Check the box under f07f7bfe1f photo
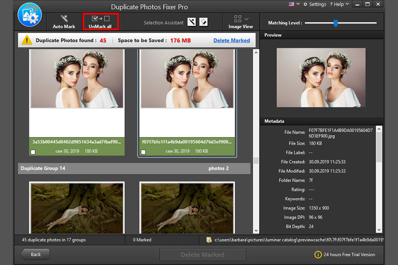Viewport: 398px width, 265px height. tap(143, 152)
